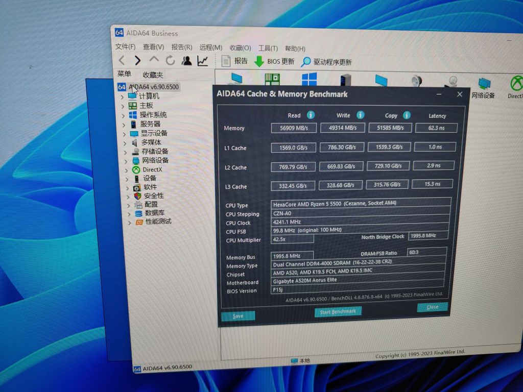Switch to the 收藏夹 tab
This screenshot has width=523, height=392.
coord(153,75)
